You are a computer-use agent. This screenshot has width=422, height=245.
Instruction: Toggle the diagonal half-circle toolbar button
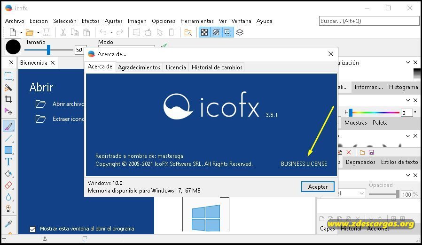pyautogui.click(x=216, y=32)
